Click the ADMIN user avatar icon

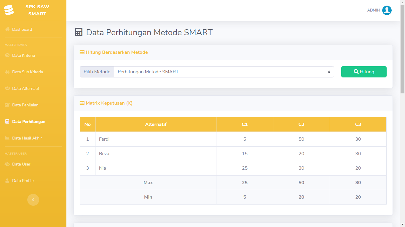click(x=387, y=10)
